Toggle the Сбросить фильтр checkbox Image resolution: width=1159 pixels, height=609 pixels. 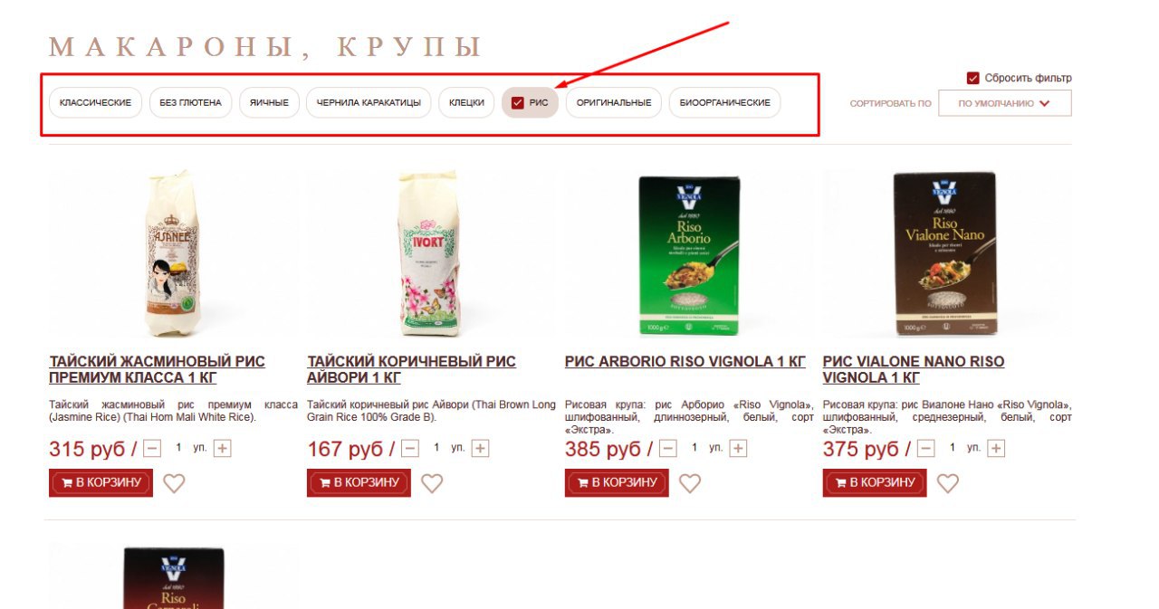[973, 78]
